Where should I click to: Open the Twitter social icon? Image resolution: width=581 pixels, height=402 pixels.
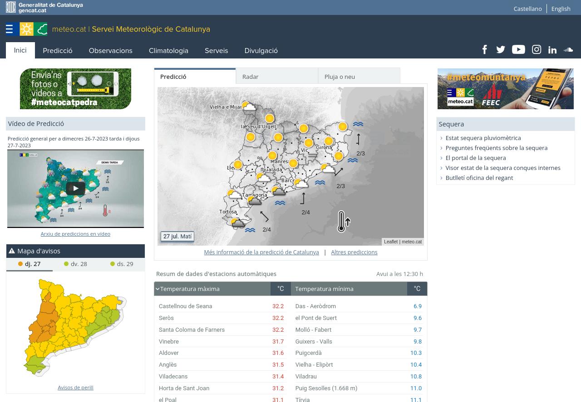[x=501, y=50]
